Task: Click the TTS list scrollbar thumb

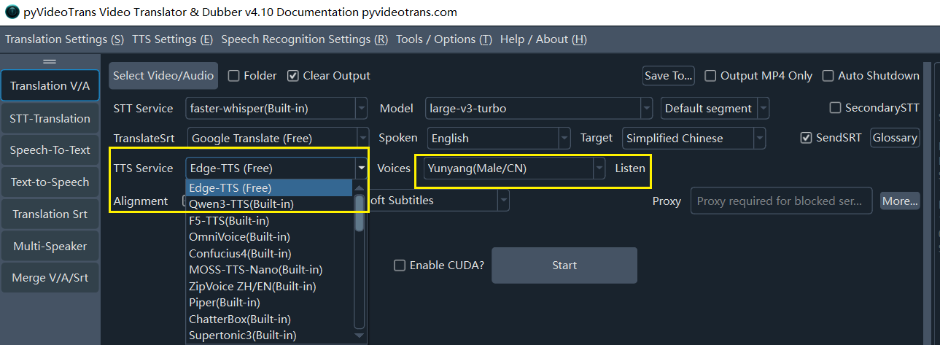Action: (359, 213)
